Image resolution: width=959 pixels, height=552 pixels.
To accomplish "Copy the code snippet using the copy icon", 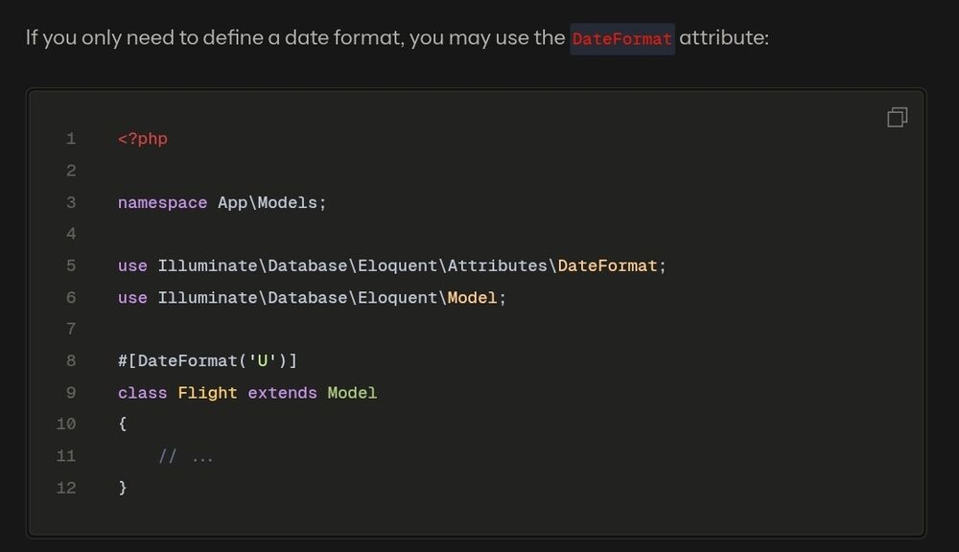I will coord(897,117).
